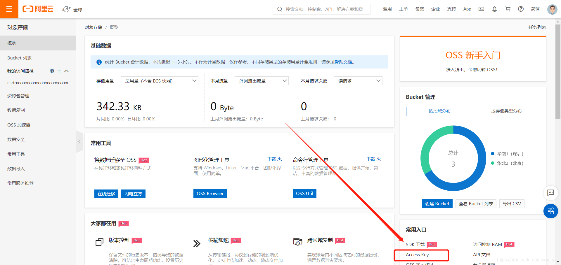Screen dimensions: 561x265
Task: Collapse the left sidebar handle
Action: pos(79,141)
